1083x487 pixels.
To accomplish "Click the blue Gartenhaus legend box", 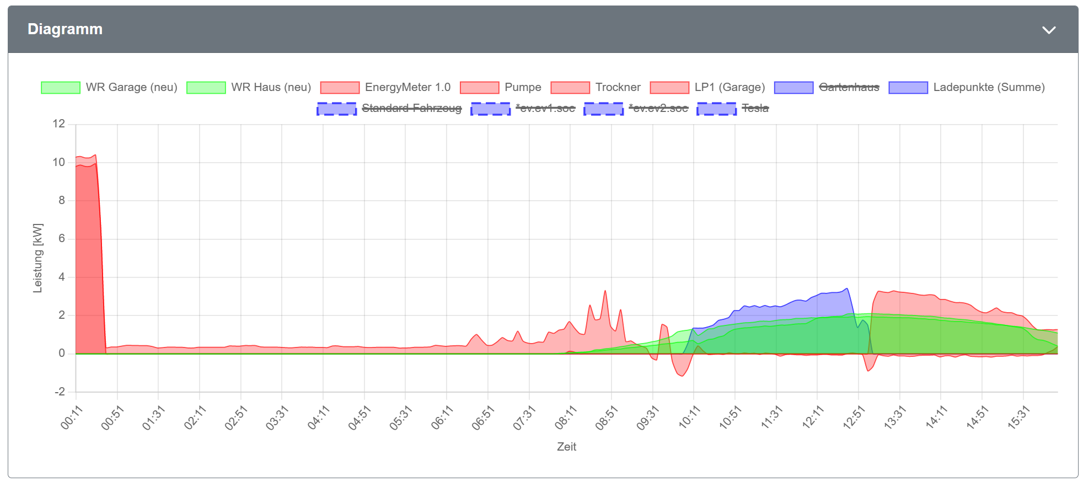I will point(794,88).
